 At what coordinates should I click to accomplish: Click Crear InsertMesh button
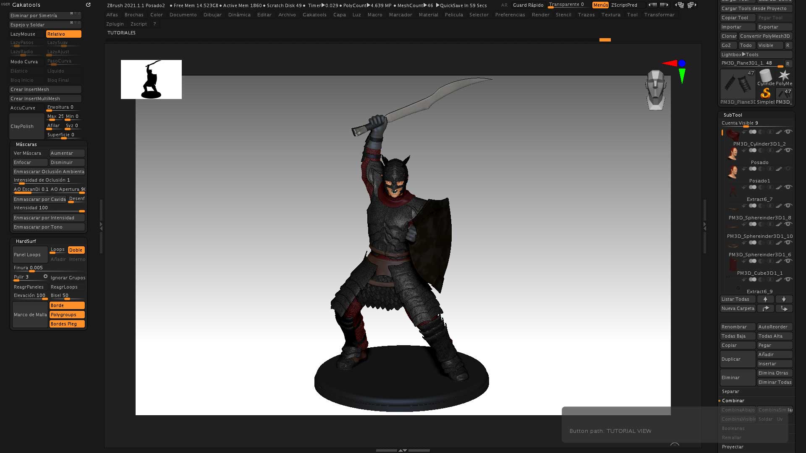click(x=45, y=89)
